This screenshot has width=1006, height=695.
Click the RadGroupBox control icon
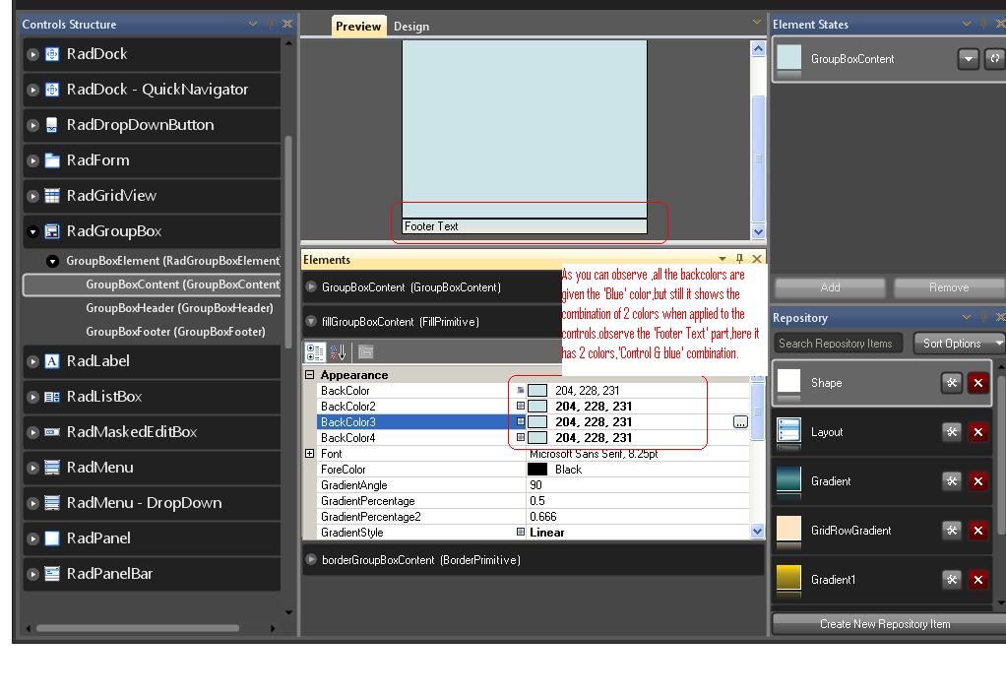click(52, 231)
